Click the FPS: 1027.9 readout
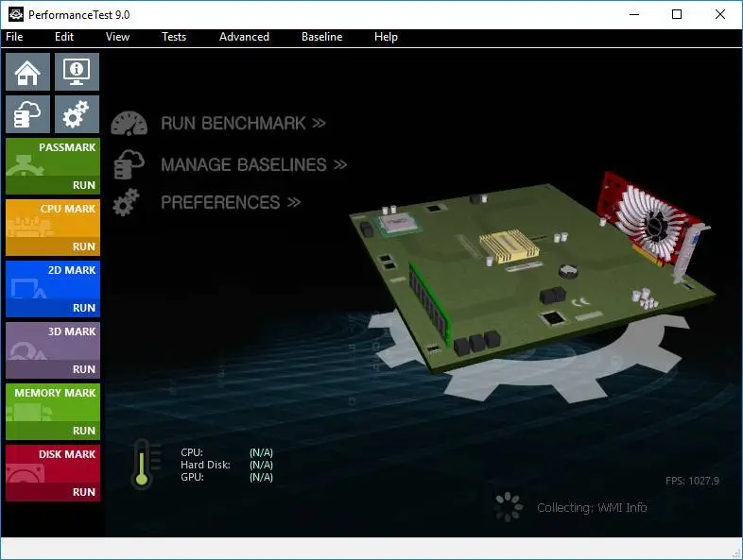This screenshot has height=560, width=743. click(692, 481)
